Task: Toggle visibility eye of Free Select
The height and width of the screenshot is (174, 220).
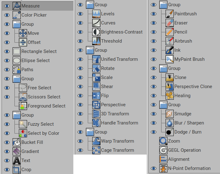Action: (x=7, y=88)
